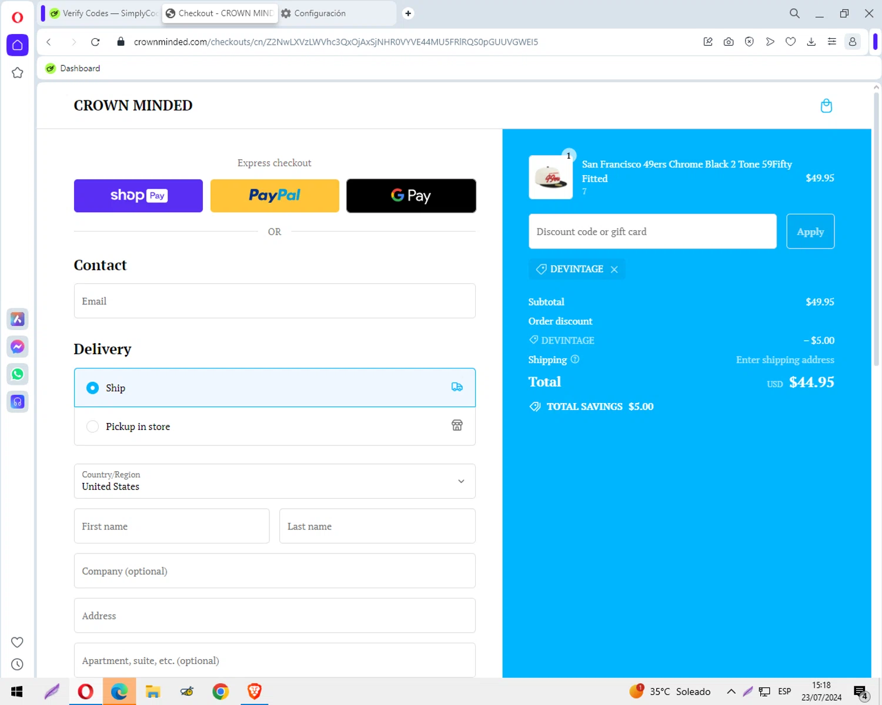
Task: Open Aria AI sidebar icon
Action: tap(18, 319)
